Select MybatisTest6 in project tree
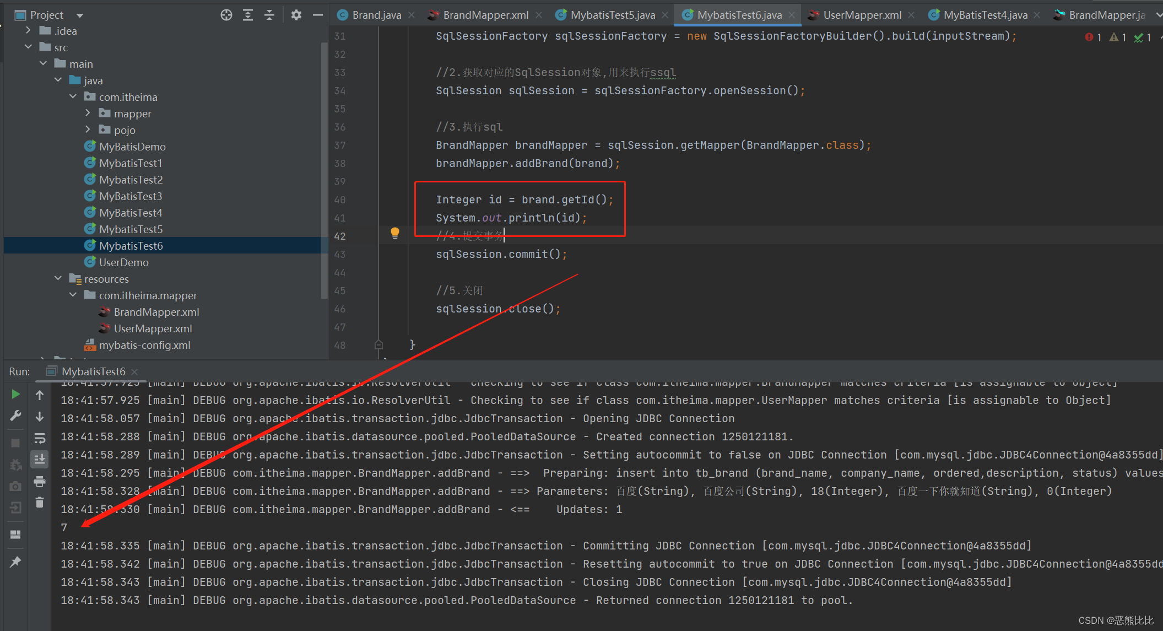Viewport: 1163px width, 631px height. tap(131, 246)
